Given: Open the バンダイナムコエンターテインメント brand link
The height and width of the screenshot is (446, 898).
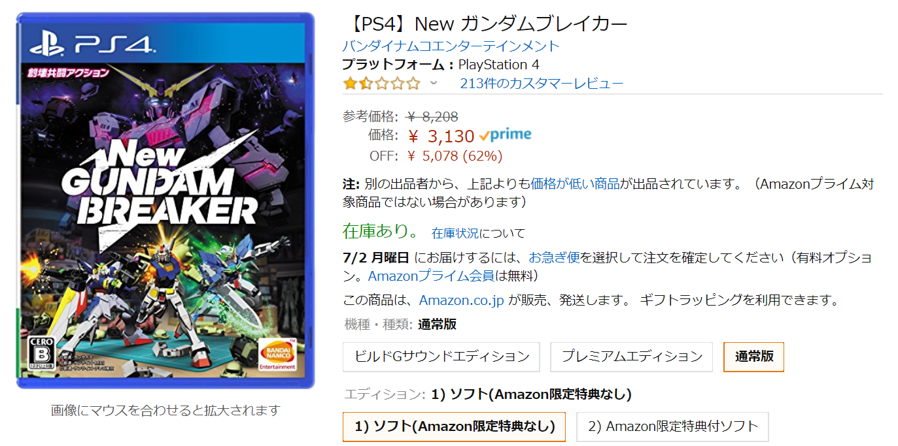Looking at the screenshot, I should tap(451, 46).
